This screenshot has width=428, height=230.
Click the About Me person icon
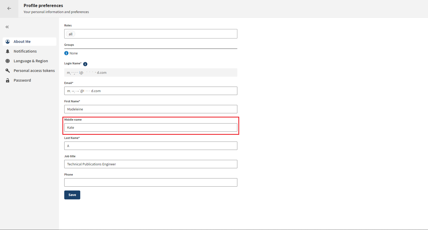click(8, 42)
